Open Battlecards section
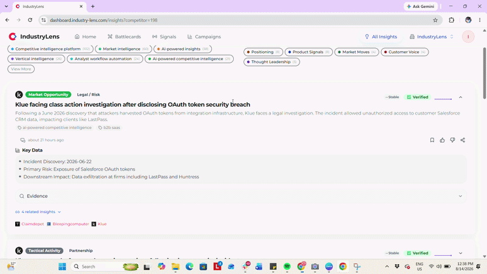The width and height of the screenshot is (487, 274). 124,37
